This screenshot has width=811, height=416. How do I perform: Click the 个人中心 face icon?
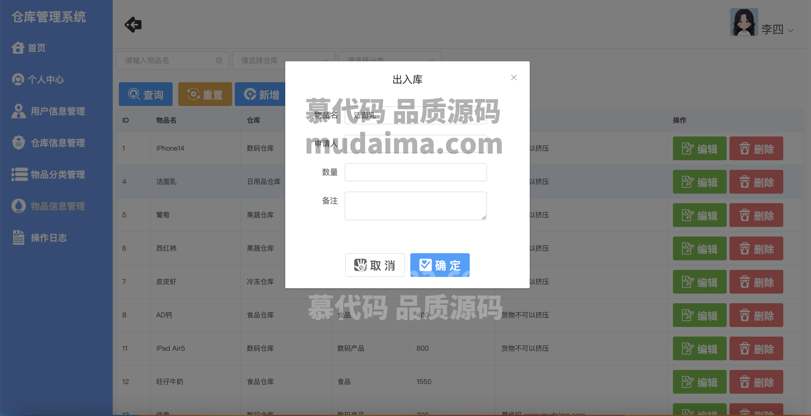click(18, 79)
